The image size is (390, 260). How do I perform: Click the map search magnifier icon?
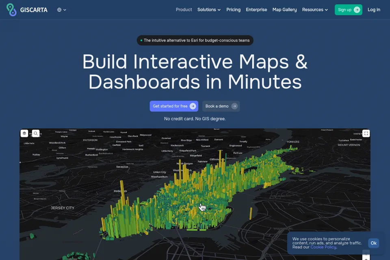click(x=36, y=133)
